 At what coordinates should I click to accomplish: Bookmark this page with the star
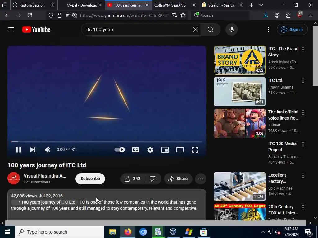tap(183, 15)
